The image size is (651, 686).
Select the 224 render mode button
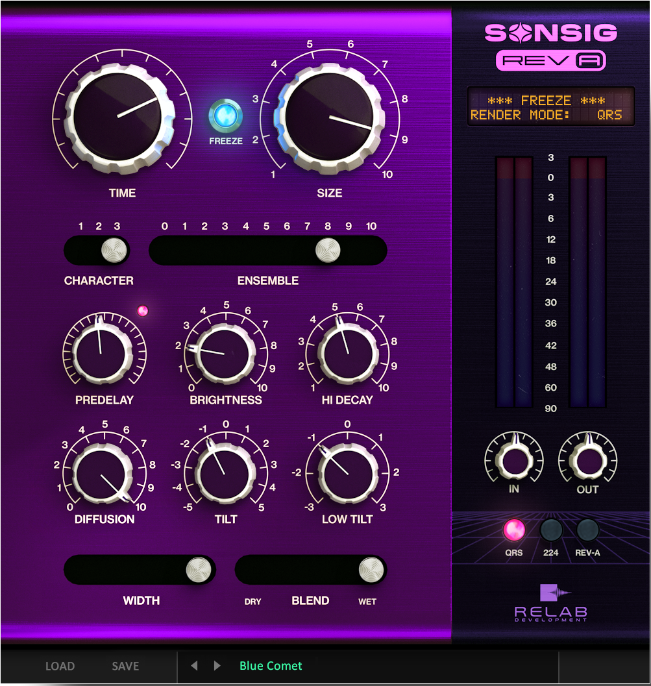551,530
